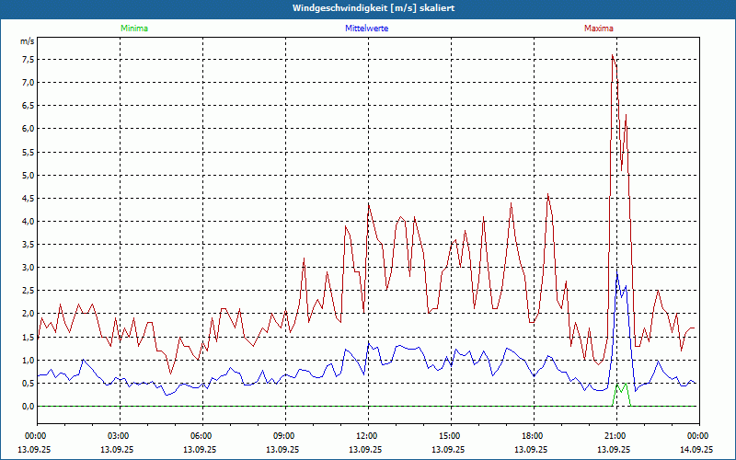This screenshot has height=460, width=736.
Task: Click the chart title Windgeschwindigkeit [m/s] skaliert
Action: (x=374, y=8)
